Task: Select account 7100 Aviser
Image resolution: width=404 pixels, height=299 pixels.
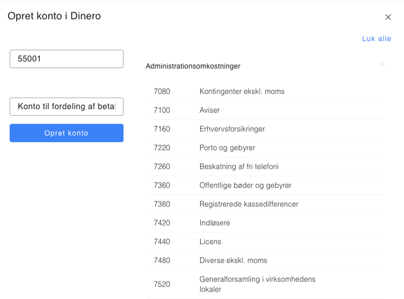Action: 265,110
